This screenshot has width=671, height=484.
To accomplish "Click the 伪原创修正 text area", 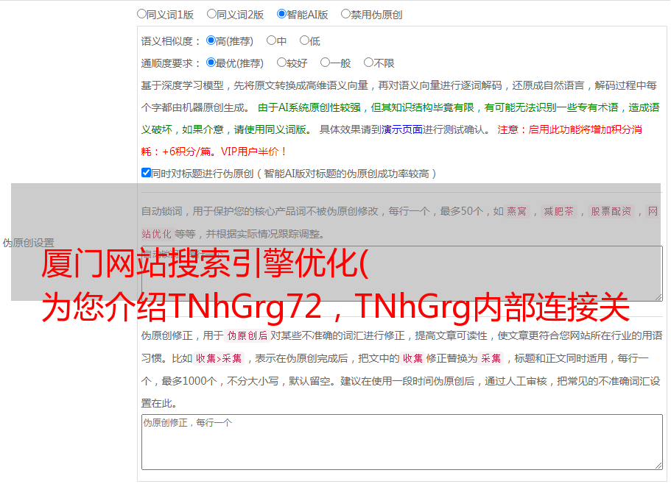I will click(x=402, y=442).
